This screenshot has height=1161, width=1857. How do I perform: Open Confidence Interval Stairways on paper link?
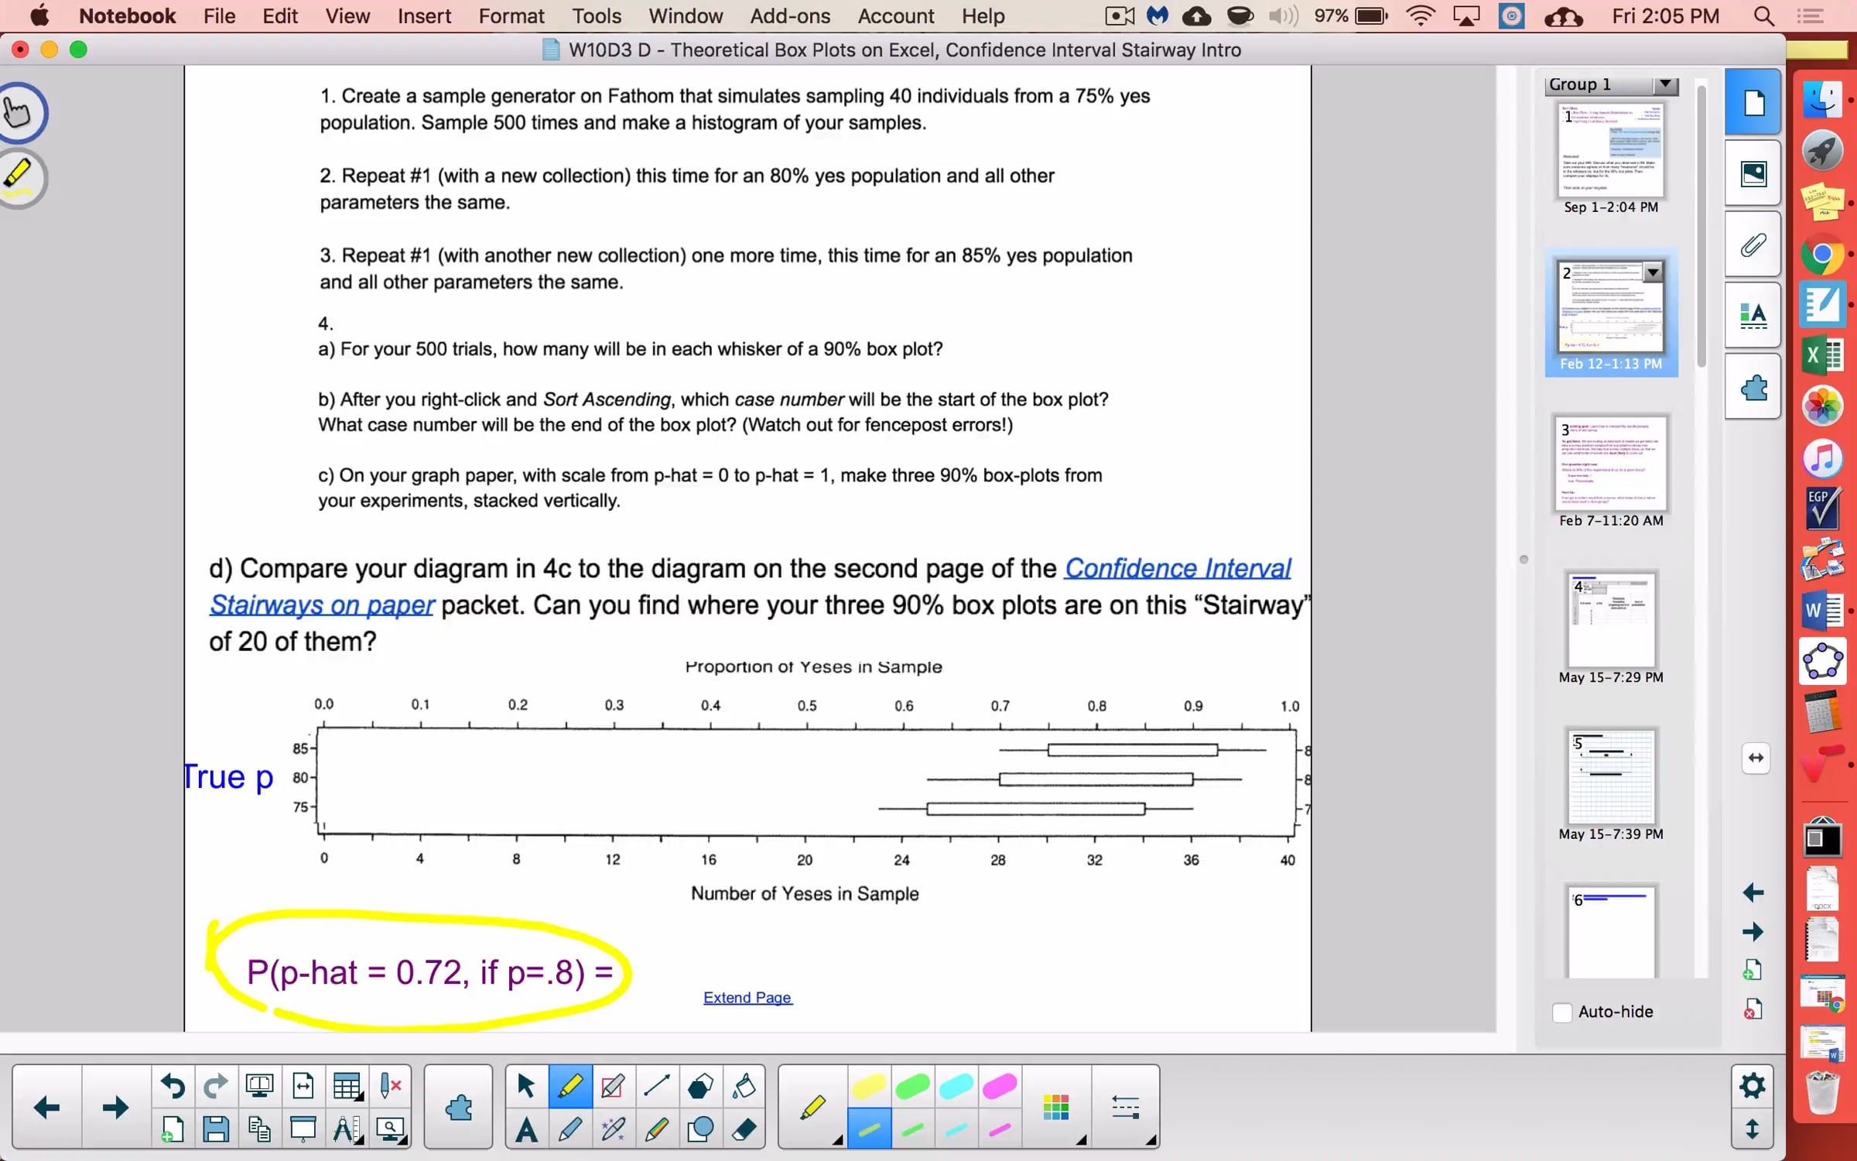click(x=1177, y=568)
